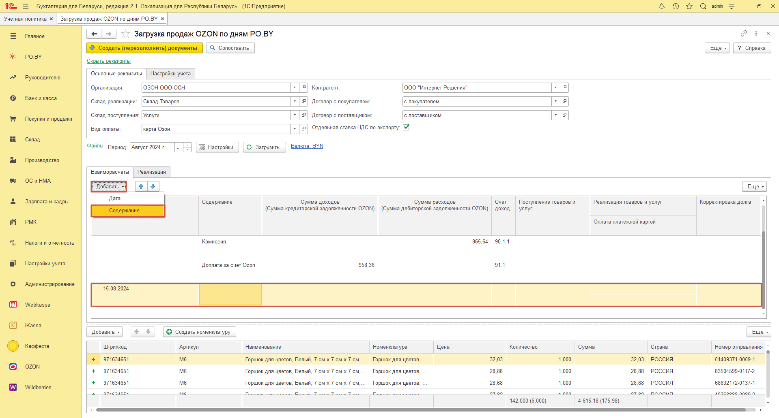Choose Содержание from the Добавить menu
This screenshot has height=418, width=779.
[128, 211]
